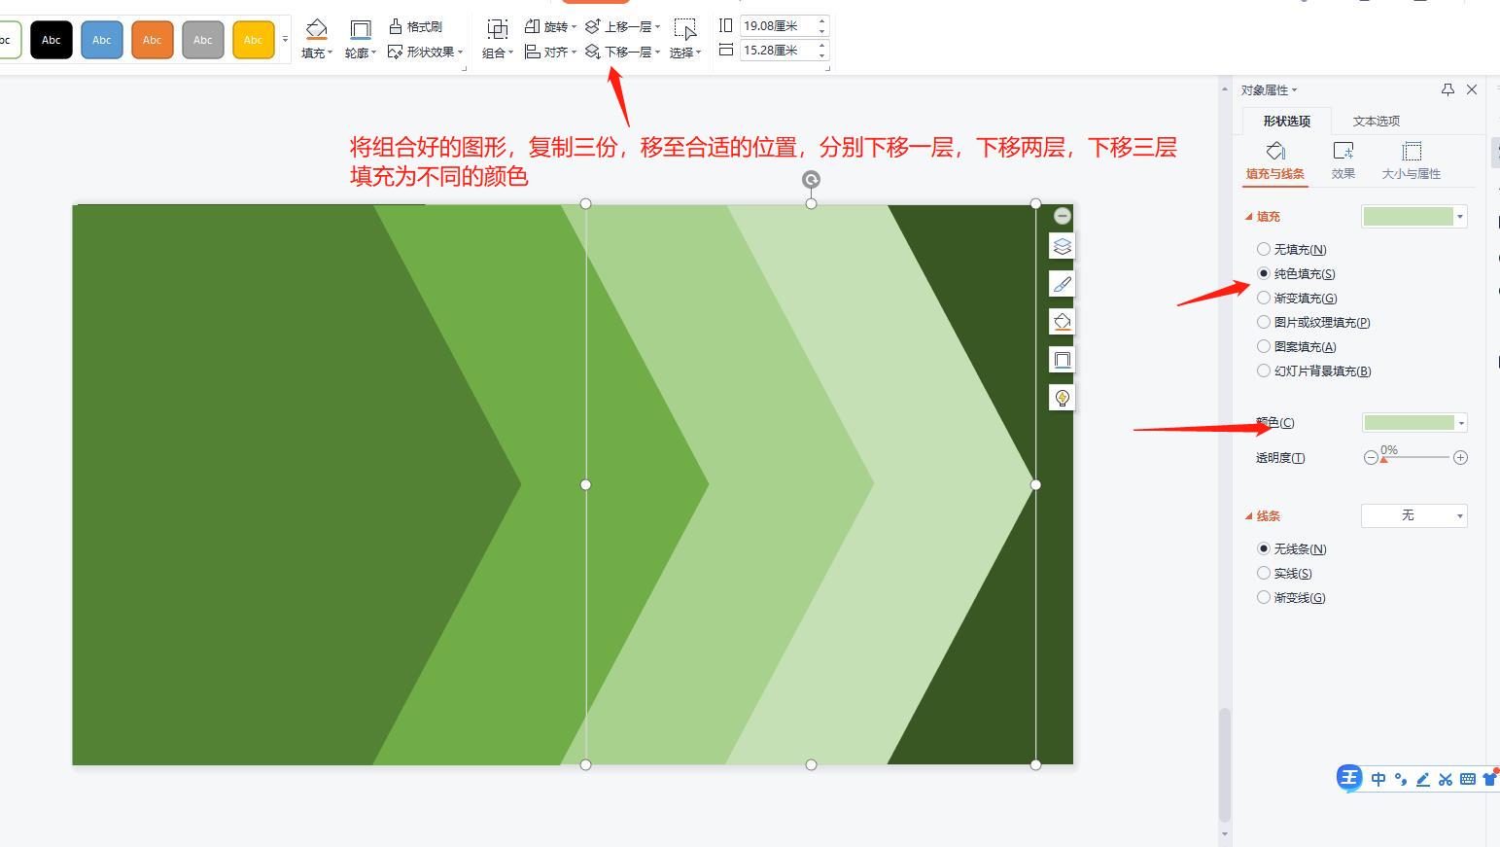Switch to the 形状选项 tab
The height and width of the screenshot is (847, 1500).
[x=1287, y=121]
